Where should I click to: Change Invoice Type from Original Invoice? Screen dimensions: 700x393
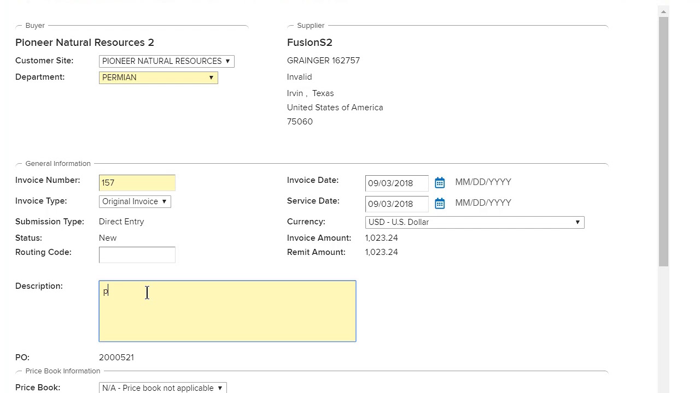[135, 201]
